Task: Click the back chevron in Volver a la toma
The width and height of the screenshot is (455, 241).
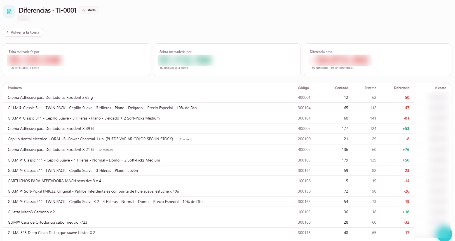Action: pyautogui.click(x=7, y=32)
